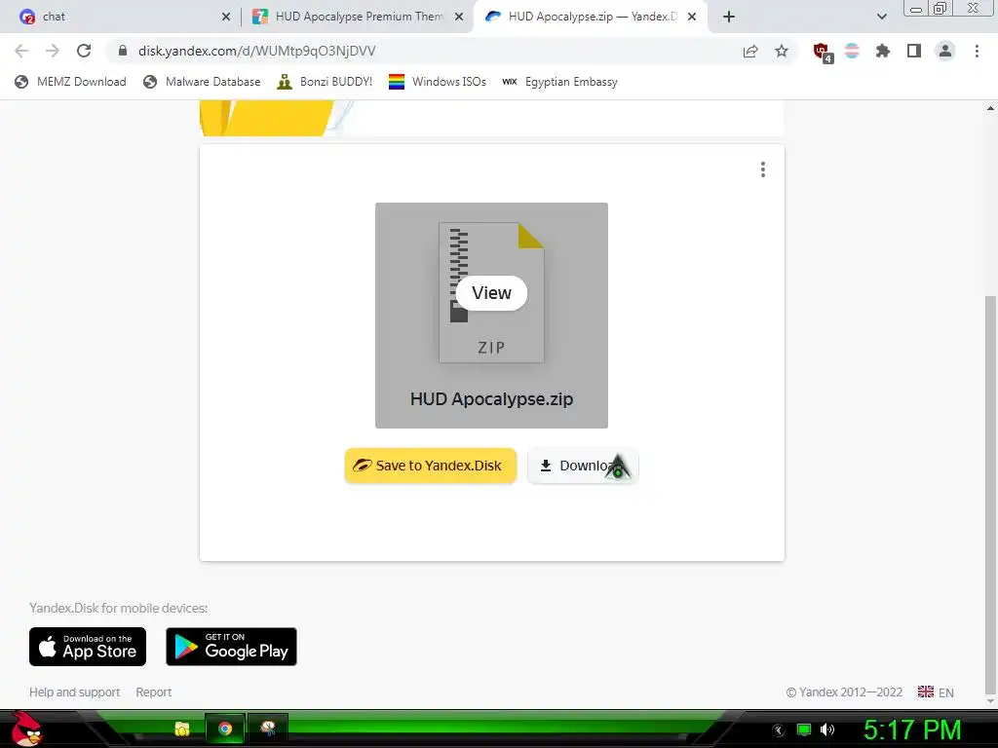Reload the Yandex Disk page
The height and width of the screenshot is (748, 998).
[x=84, y=51]
